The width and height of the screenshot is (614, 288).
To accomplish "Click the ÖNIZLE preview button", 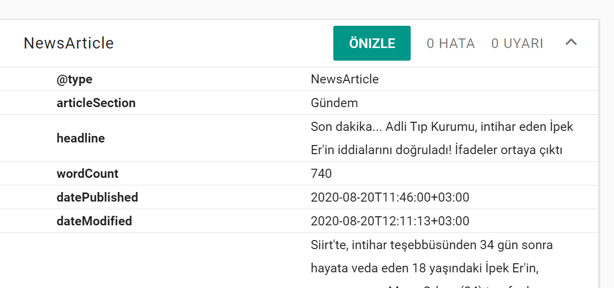I will pos(372,43).
